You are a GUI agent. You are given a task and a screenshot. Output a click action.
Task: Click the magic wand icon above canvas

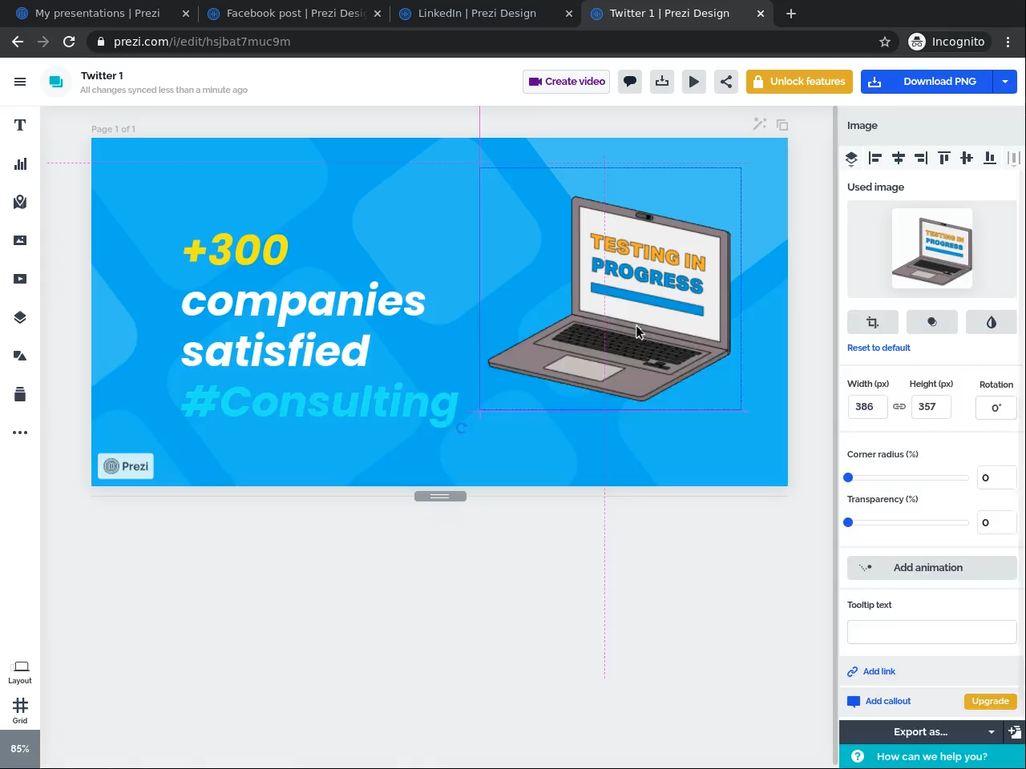[x=760, y=124]
